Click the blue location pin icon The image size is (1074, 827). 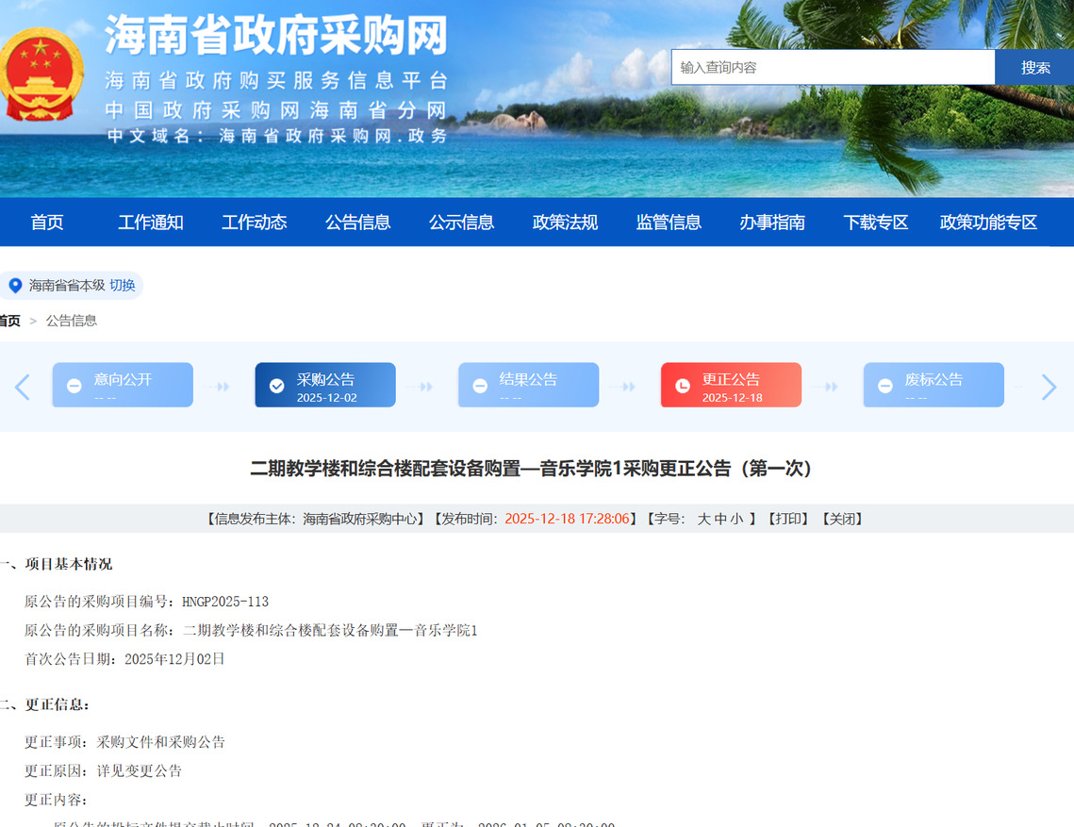coord(15,285)
